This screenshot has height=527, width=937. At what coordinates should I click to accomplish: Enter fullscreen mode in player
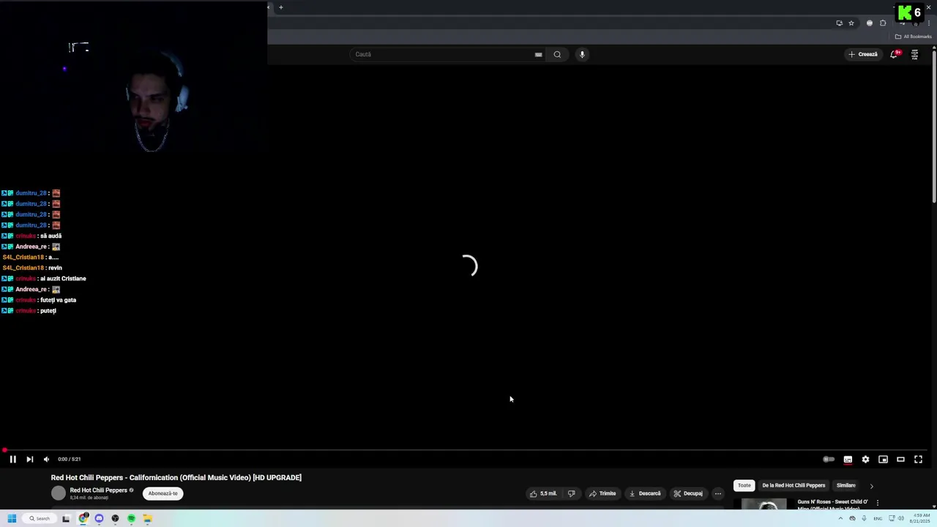(x=918, y=459)
